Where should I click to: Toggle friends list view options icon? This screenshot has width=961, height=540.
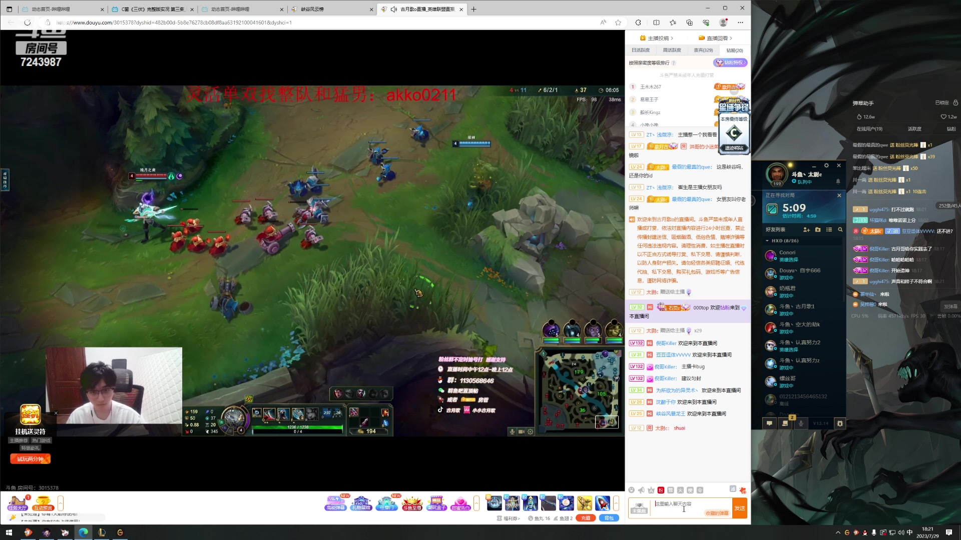point(829,229)
